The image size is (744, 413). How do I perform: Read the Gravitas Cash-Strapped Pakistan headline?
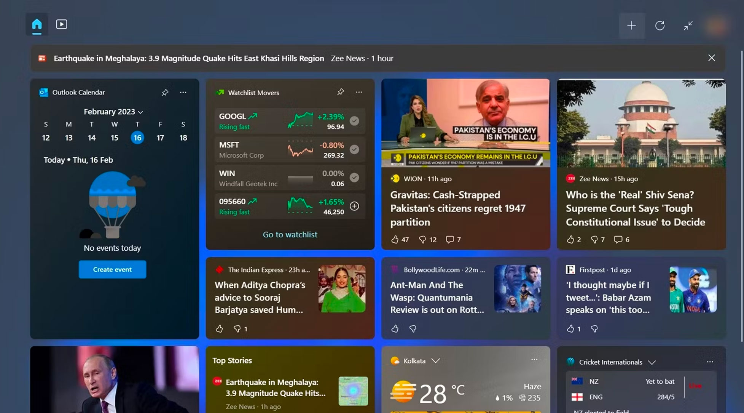point(458,208)
